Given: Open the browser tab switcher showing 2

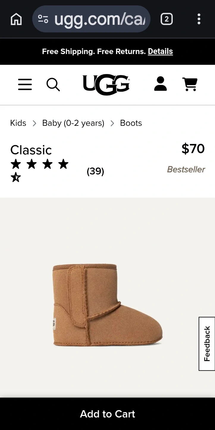Looking at the screenshot, I should (x=167, y=19).
